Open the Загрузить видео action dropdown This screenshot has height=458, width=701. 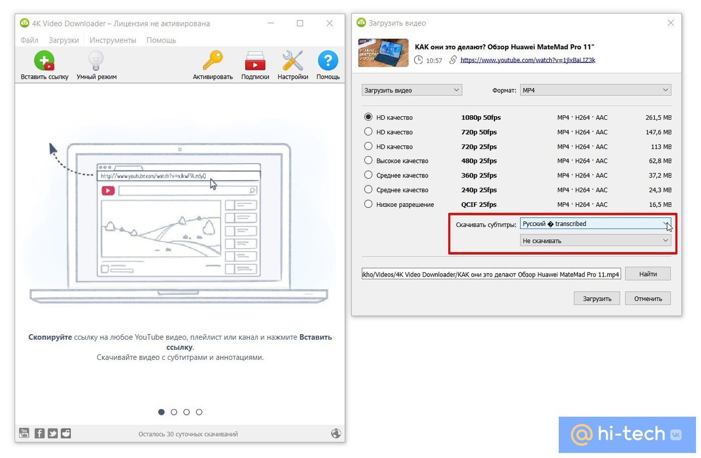point(412,90)
